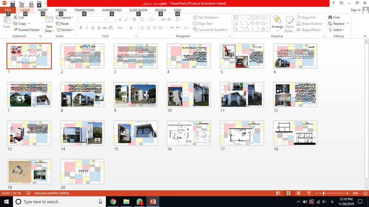This screenshot has width=369, height=207.
Task: Select slide 5 thumbnail with red chair
Action: [242, 56]
